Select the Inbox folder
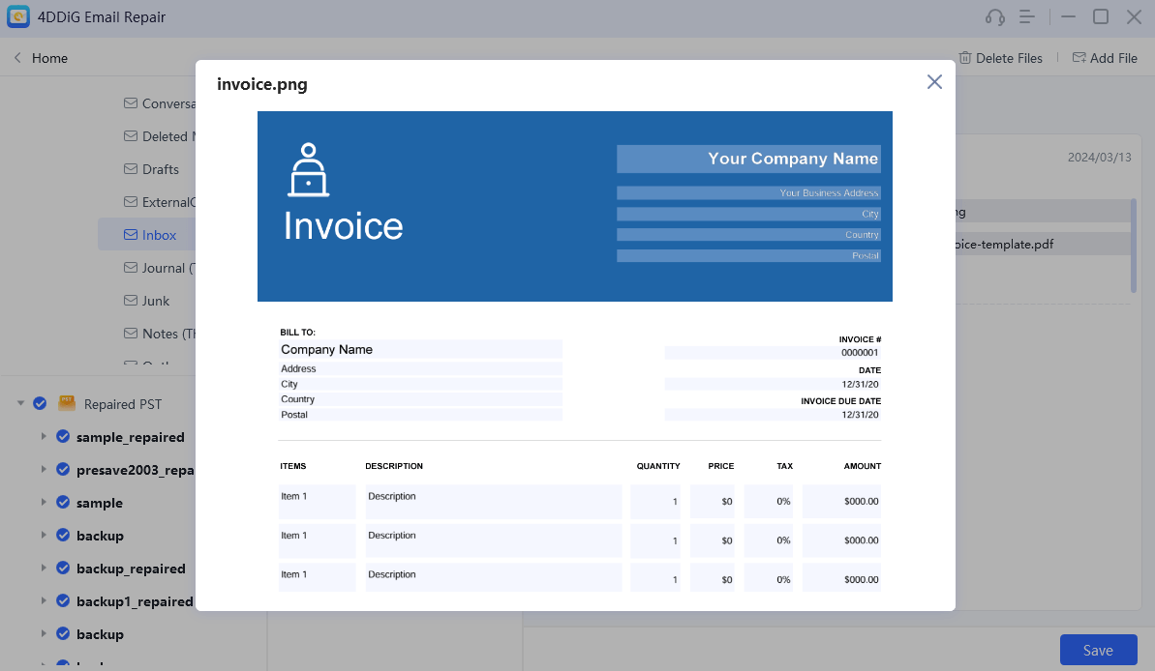1155x671 pixels. pyautogui.click(x=159, y=235)
